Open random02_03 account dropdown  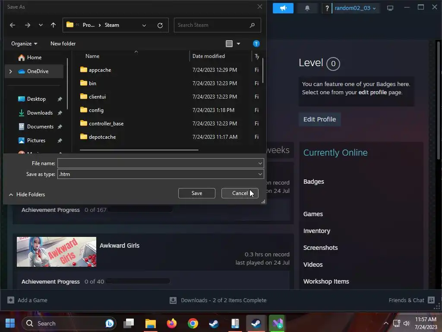pos(355,8)
